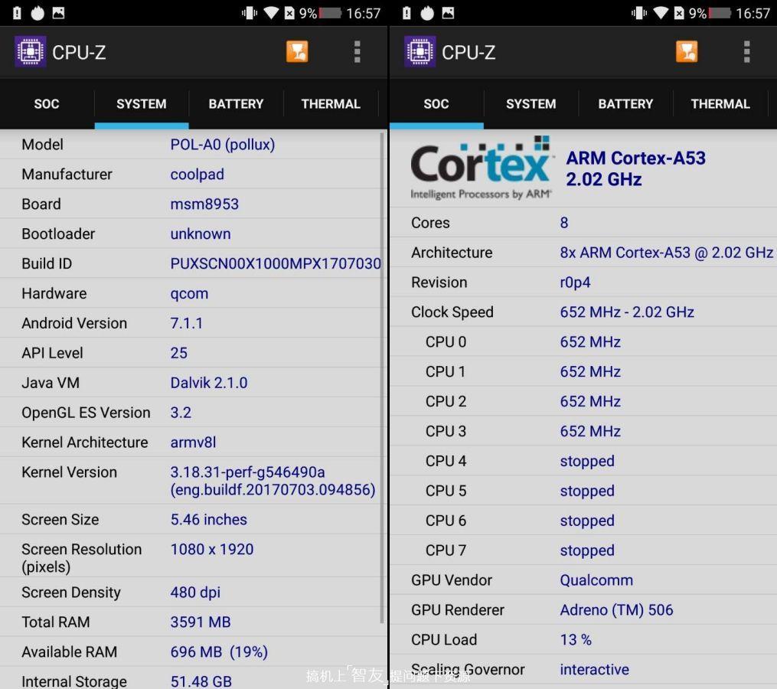This screenshot has height=689, width=777.
Task: Tap the CPU Load '13 %' value
Action: click(x=576, y=639)
